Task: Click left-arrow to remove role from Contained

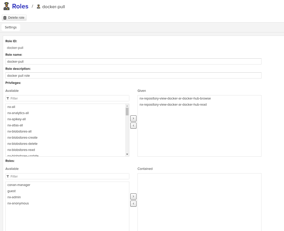Action: (133, 203)
